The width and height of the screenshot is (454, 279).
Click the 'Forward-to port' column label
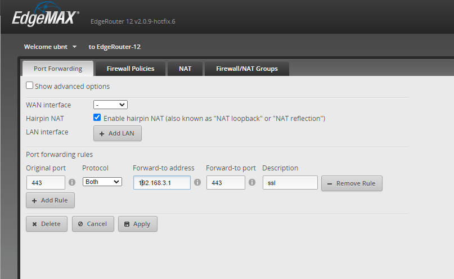(231, 168)
